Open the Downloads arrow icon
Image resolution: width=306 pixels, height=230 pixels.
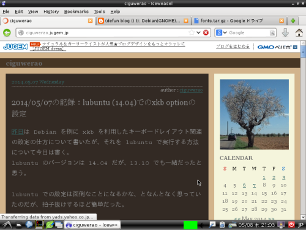pyautogui.click(x=285, y=33)
